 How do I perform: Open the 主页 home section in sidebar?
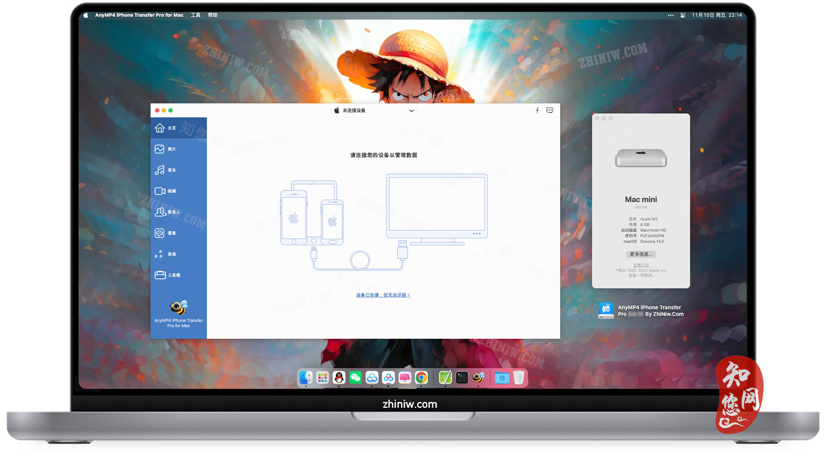click(179, 128)
